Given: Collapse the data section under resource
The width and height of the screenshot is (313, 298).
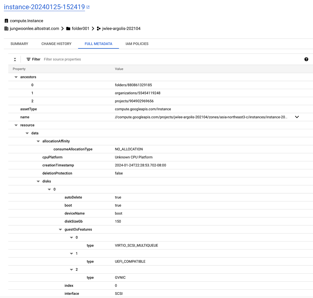Looking at the screenshot, I should point(27,133).
